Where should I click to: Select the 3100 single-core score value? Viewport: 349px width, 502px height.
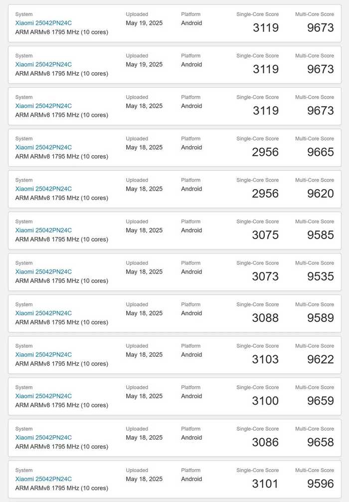[265, 401]
